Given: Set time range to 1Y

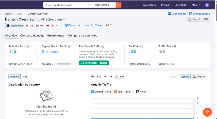Looking at the screenshot, I should tap(105, 77).
